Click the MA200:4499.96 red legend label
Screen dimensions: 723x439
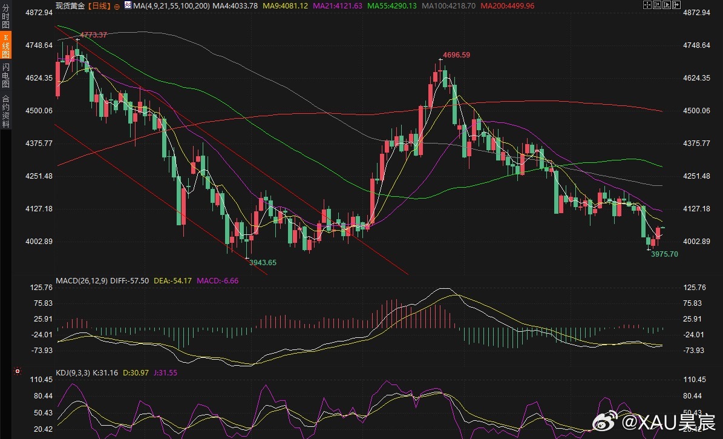coord(507,6)
